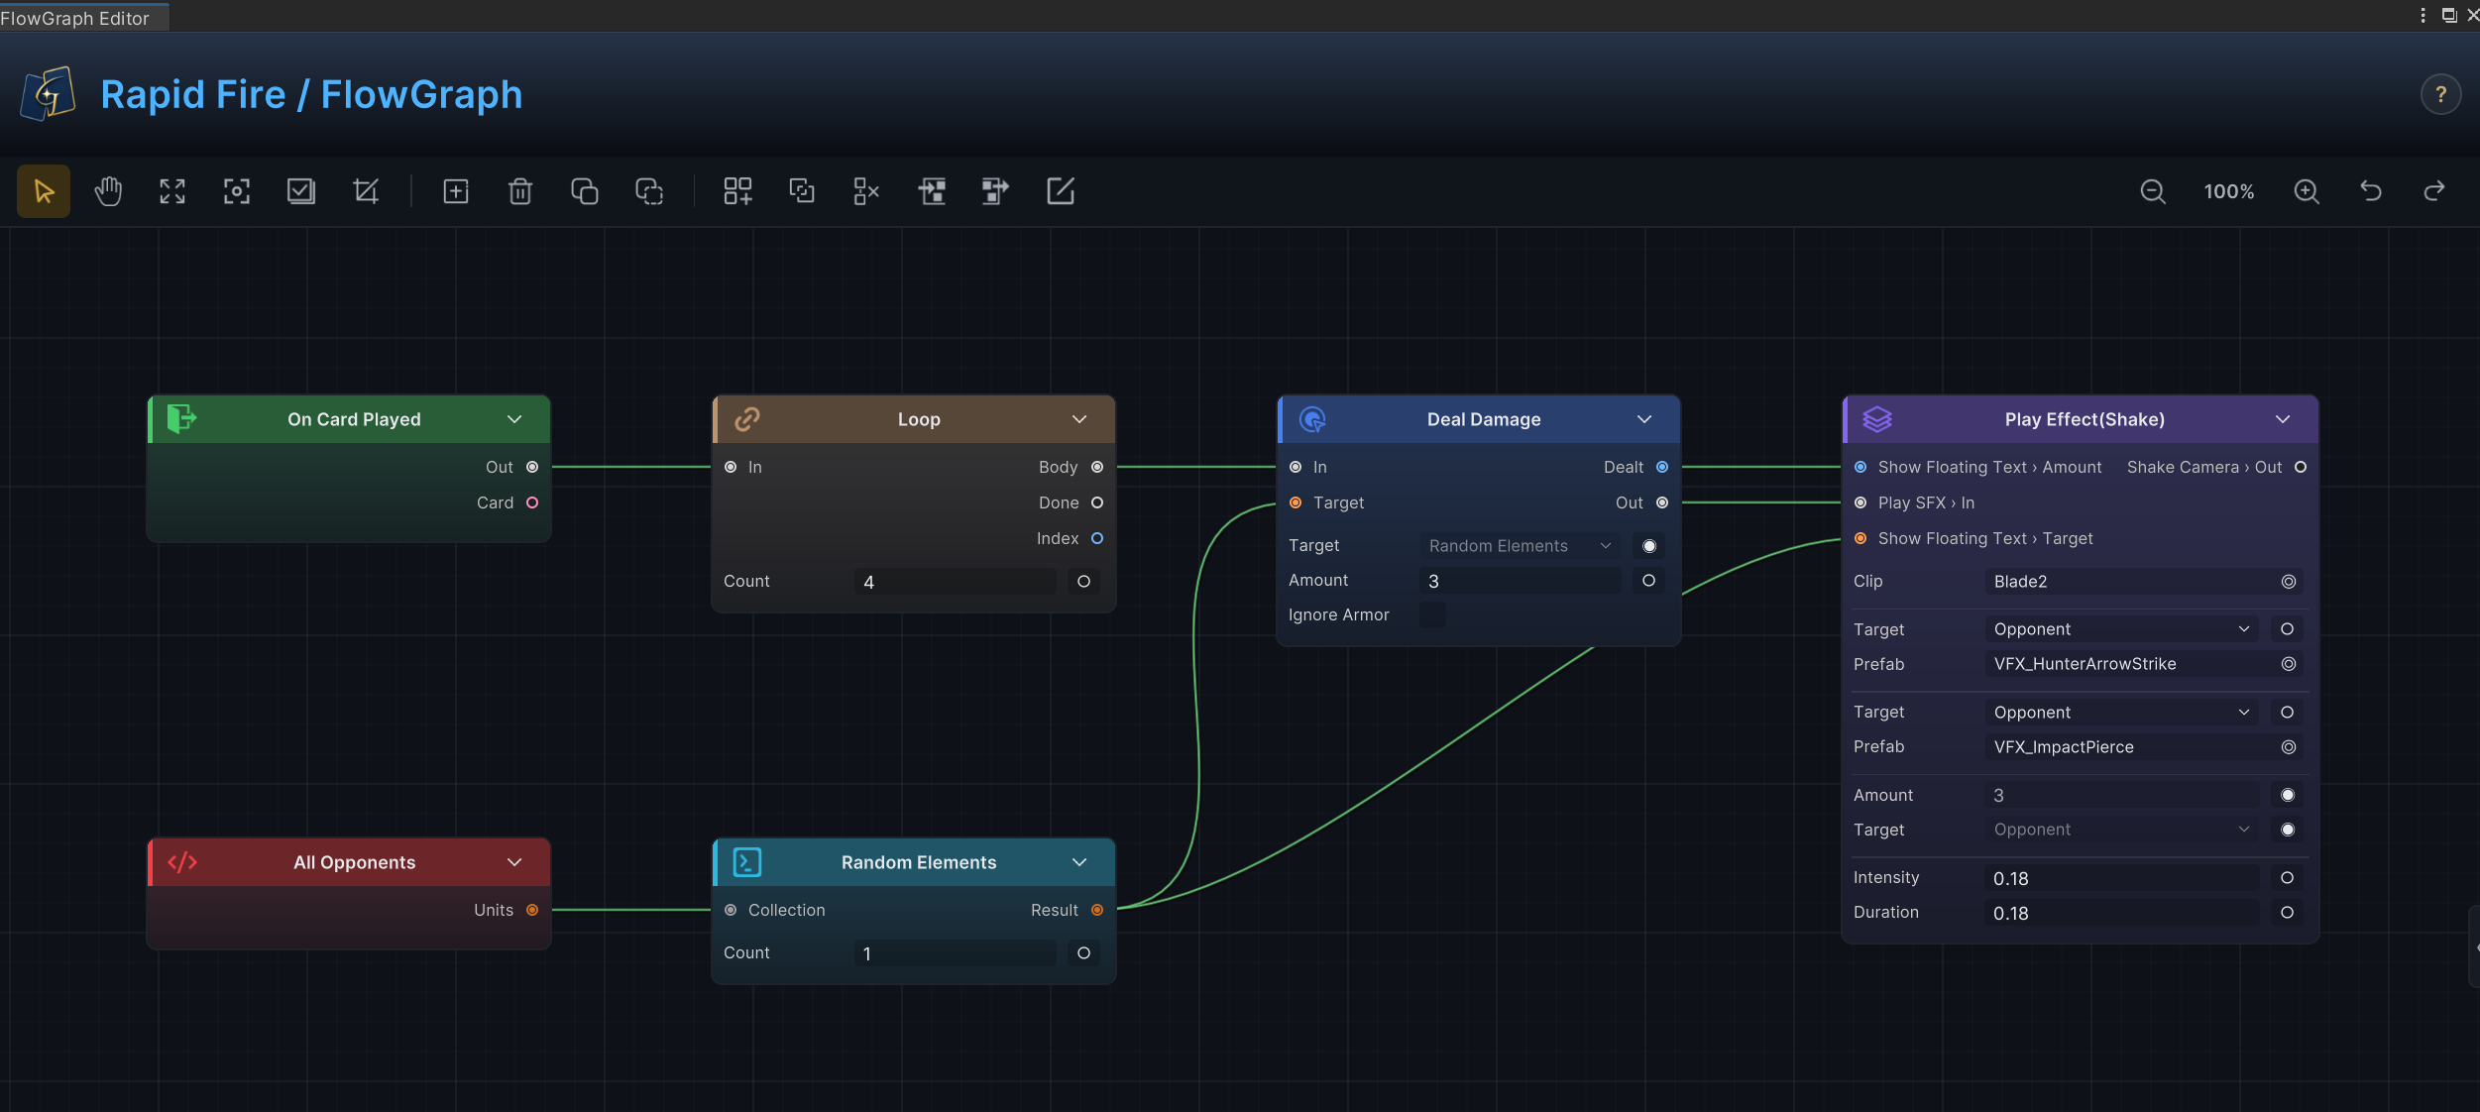Viewport: 2480px width, 1112px height.
Task: Click the grid-plus create group icon
Action: 737,191
